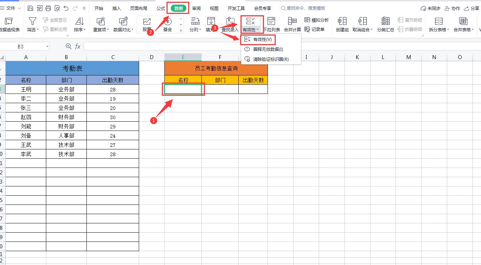481x265 pixels.
Task: Click the 拆分表格 split table icon
Action: pyautogui.click(x=439, y=21)
